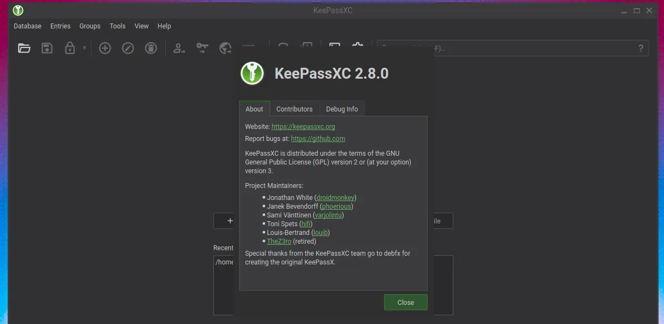Click the Copy Username toolbar icon
The height and width of the screenshot is (324, 664).
pyautogui.click(x=179, y=48)
